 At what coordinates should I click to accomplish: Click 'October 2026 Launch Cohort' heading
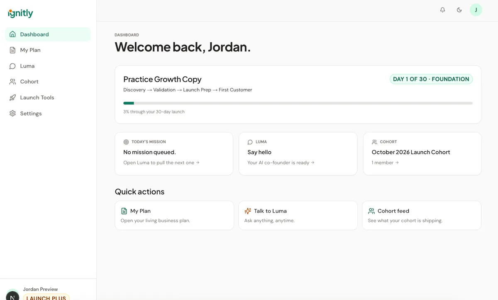click(x=411, y=152)
